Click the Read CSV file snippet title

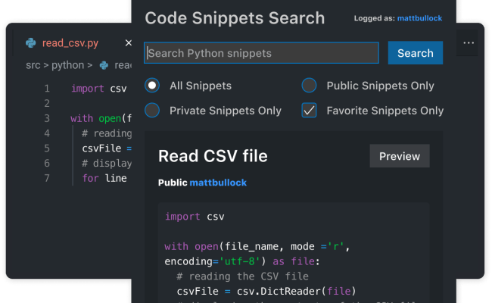click(213, 156)
